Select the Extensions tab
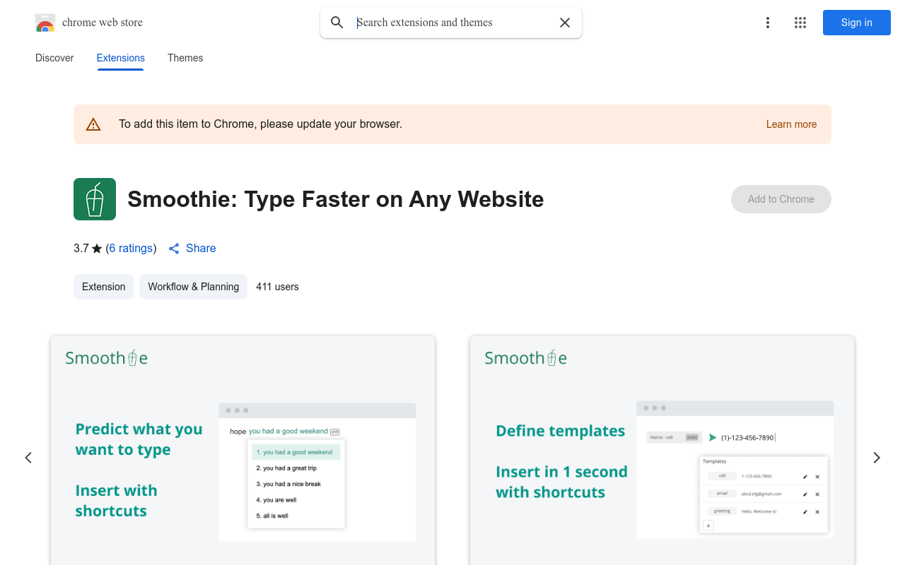Screen dimensions: 905x565 click(121, 58)
